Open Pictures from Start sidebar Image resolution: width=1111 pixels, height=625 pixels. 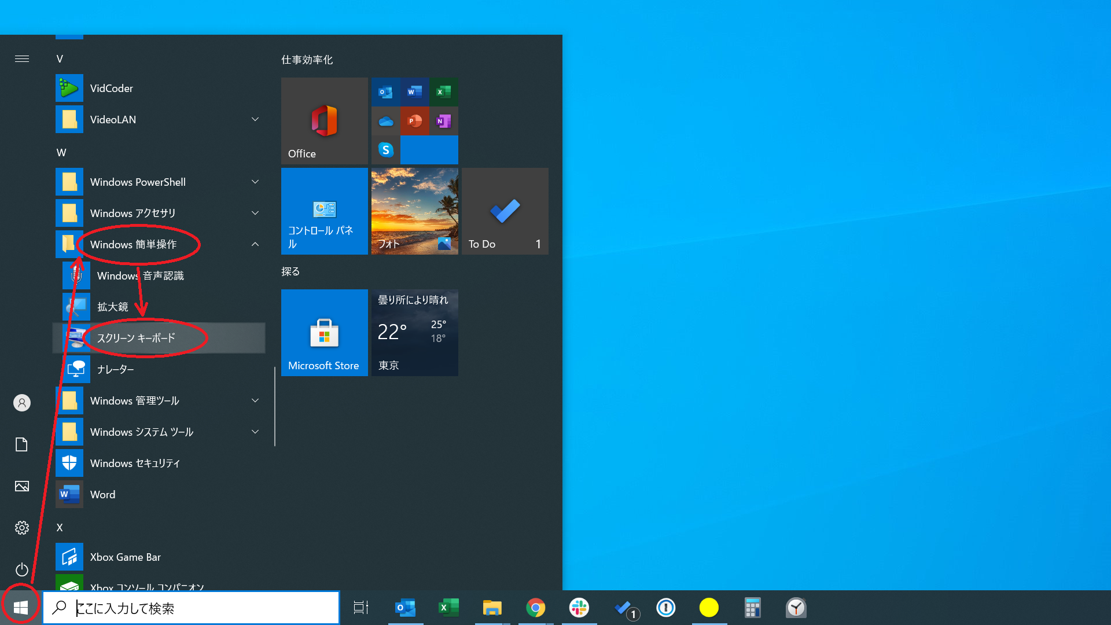pos(22,486)
